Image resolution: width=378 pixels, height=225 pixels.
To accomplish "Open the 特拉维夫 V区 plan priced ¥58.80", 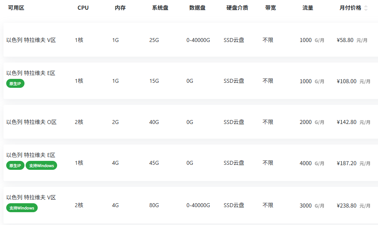I will pyautogui.click(x=31, y=40).
